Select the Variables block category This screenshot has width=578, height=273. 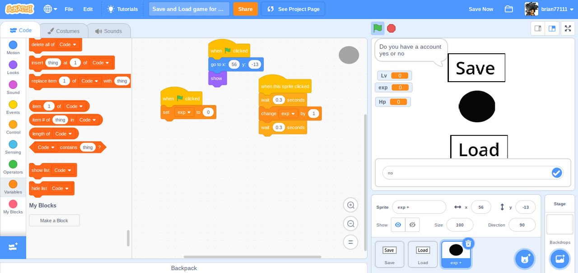point(13,187)
